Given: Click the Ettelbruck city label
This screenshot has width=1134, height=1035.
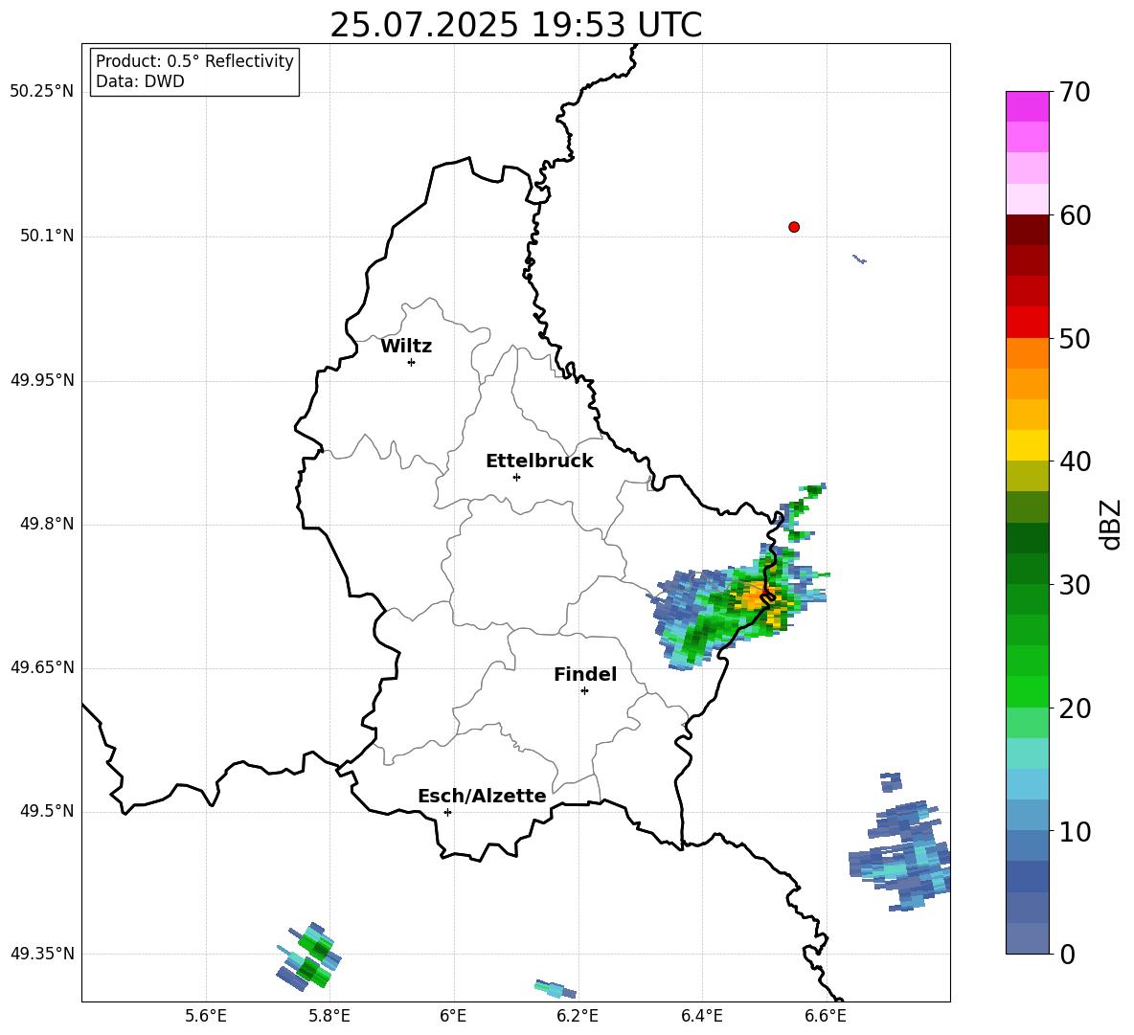Looking at the screenshot, I should [x=539, y=461].
